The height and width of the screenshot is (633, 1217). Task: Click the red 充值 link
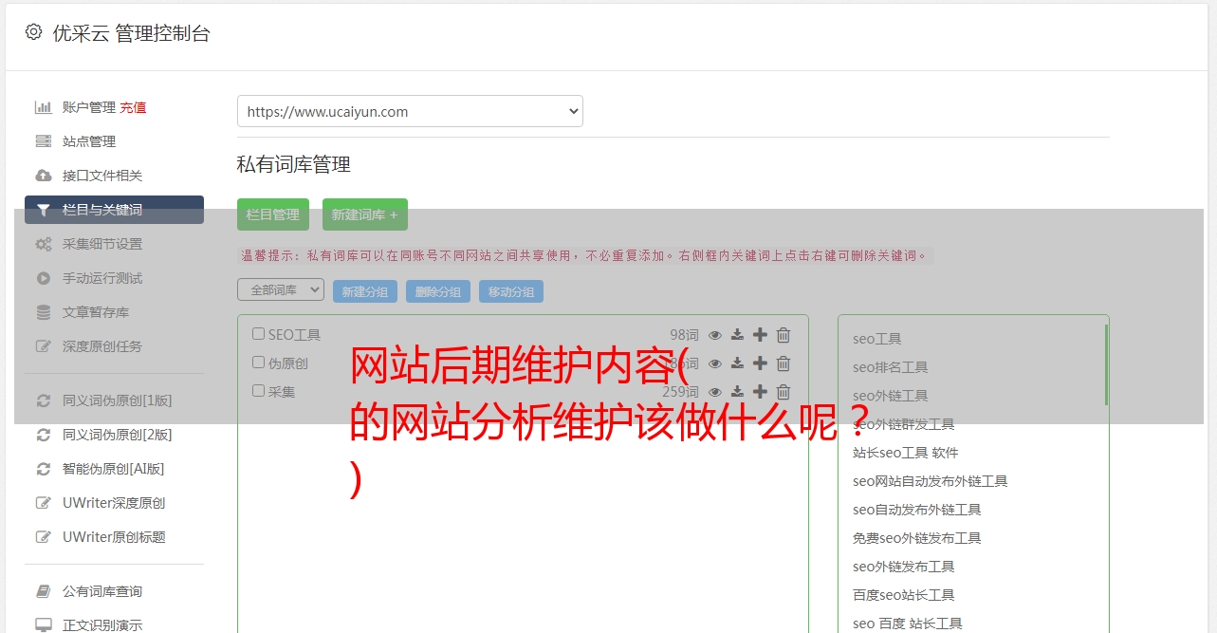point(133,107)
